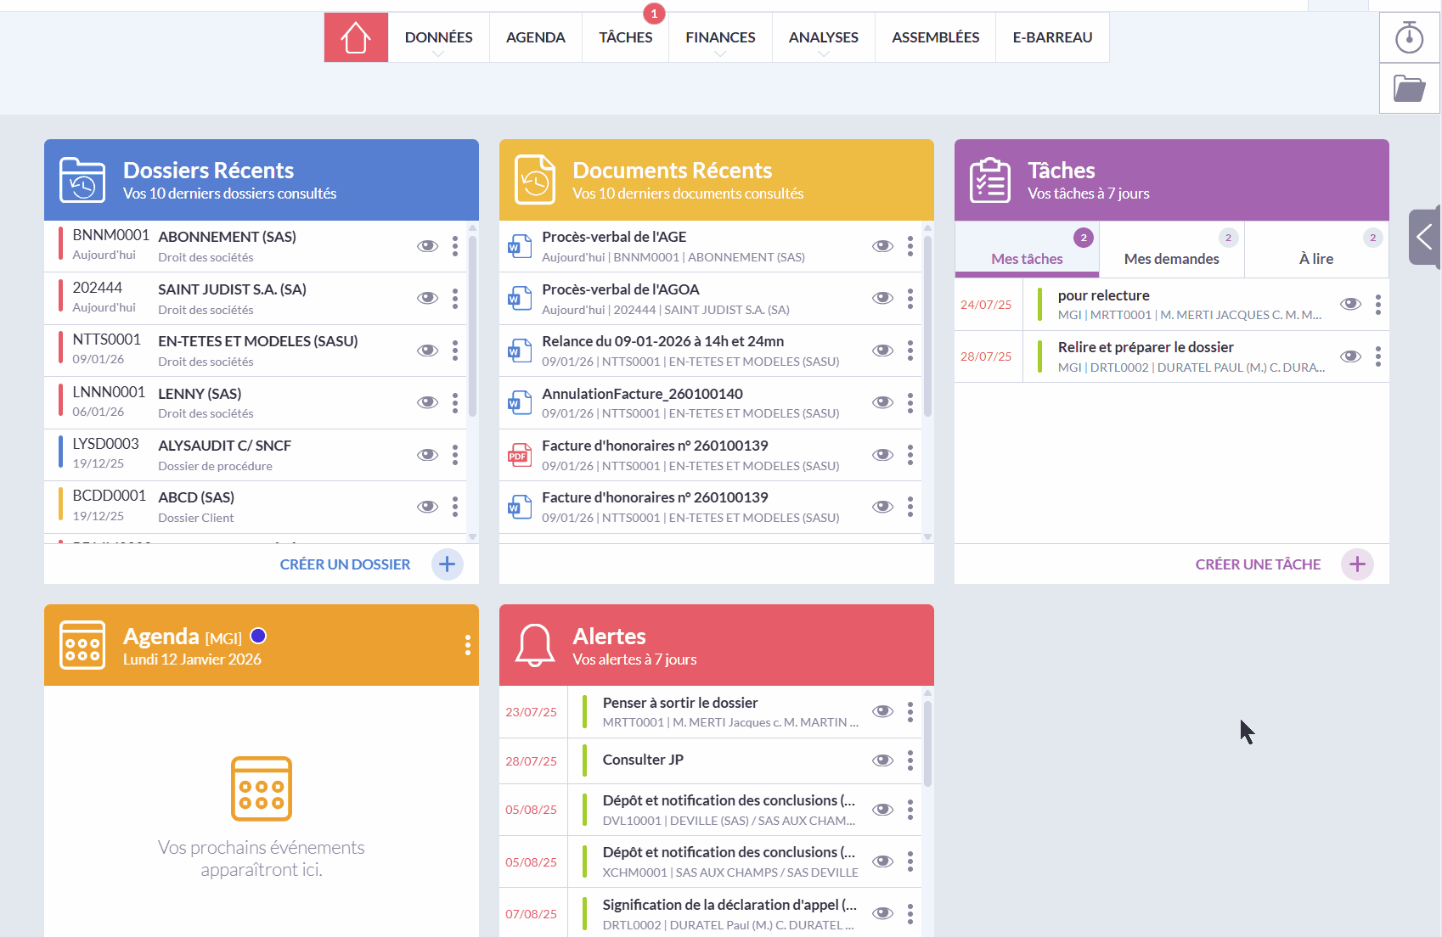This screenshot has width=1442, height=937.
Task: Open the E-BARREAU menu item
Action: 1052,37
